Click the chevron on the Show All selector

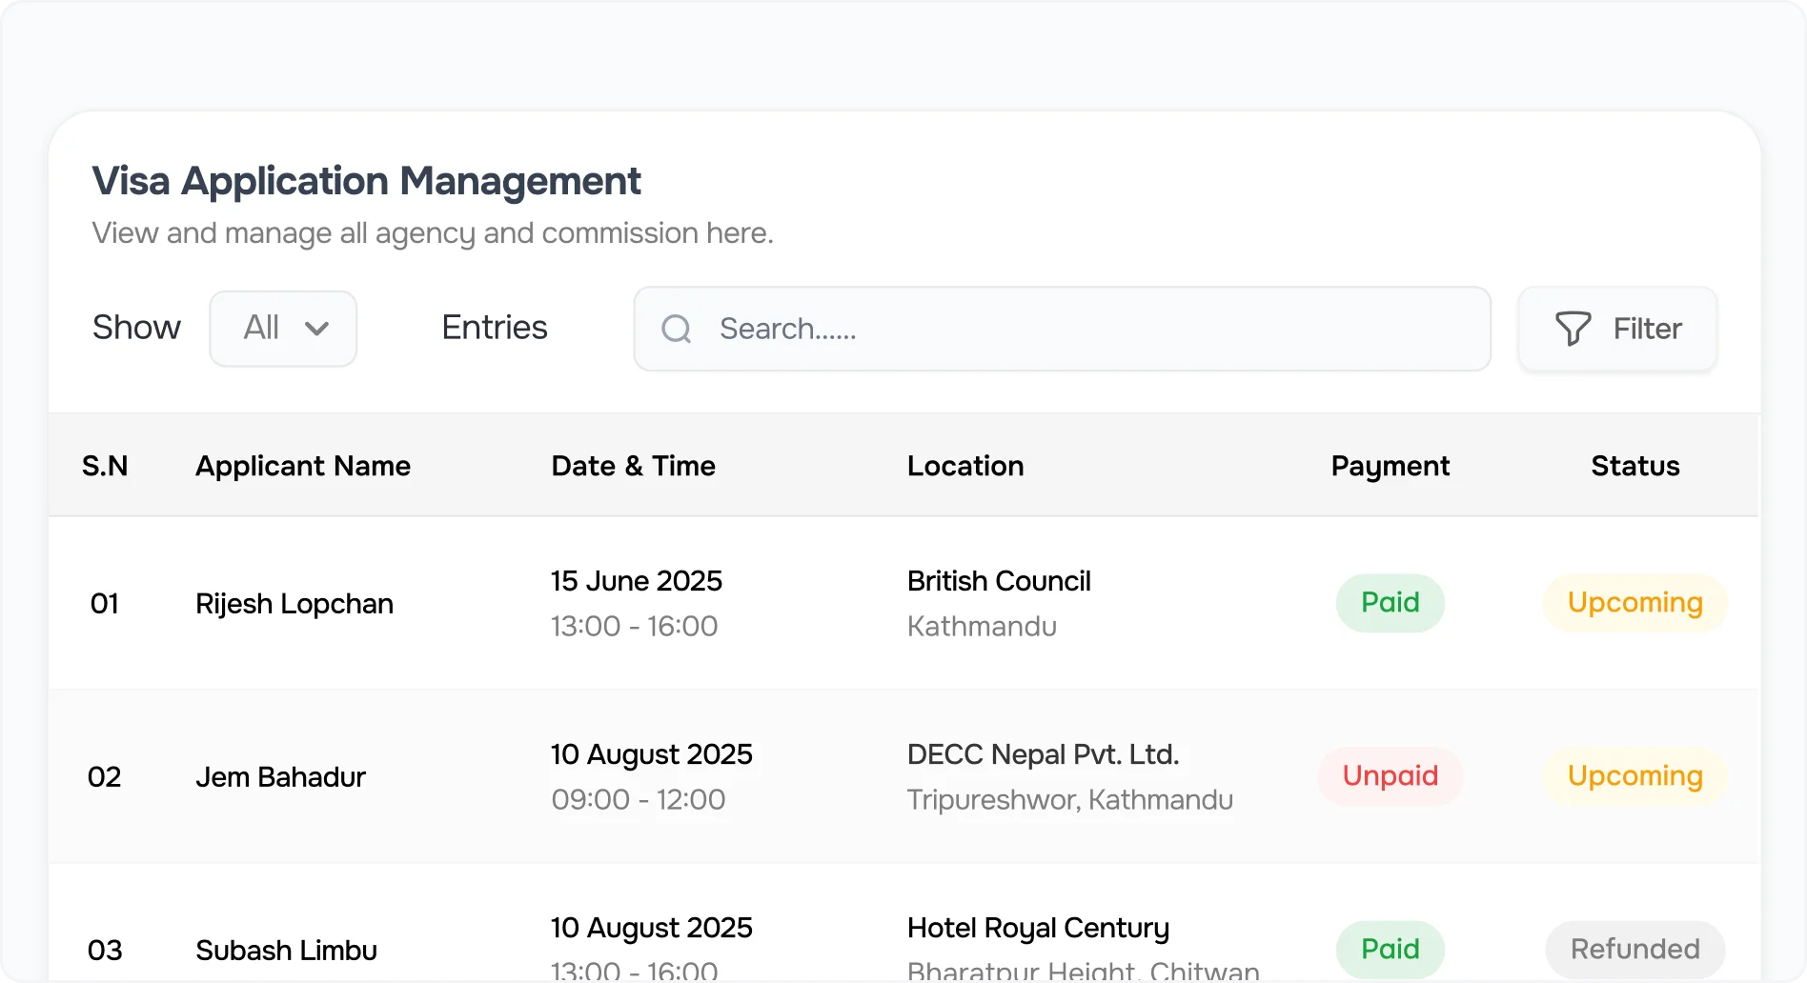pyautogui.click(x=318, y=329)
